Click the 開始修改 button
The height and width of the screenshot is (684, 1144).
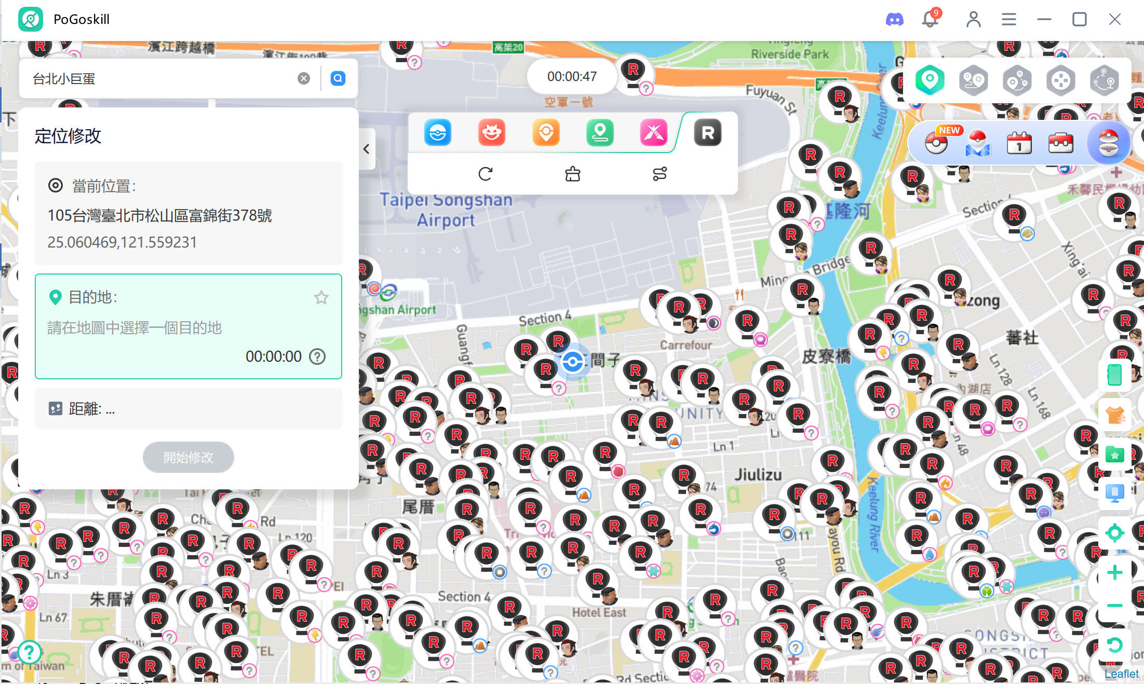[189, 457]
